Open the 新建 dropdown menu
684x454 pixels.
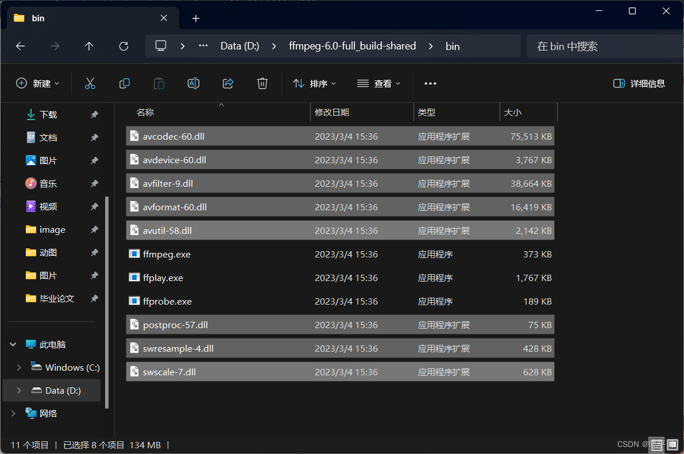[x=37, y=83]
